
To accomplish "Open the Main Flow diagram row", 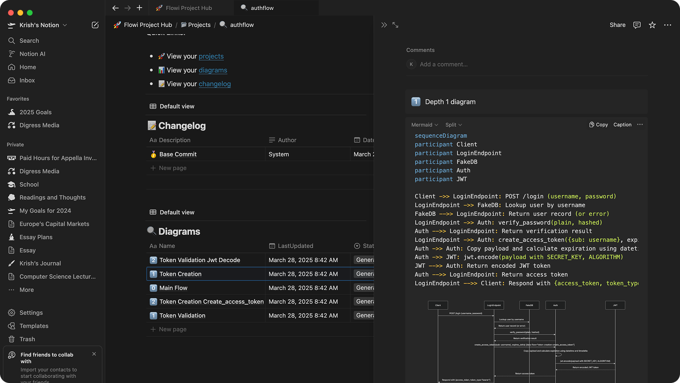I will [173, 288].
